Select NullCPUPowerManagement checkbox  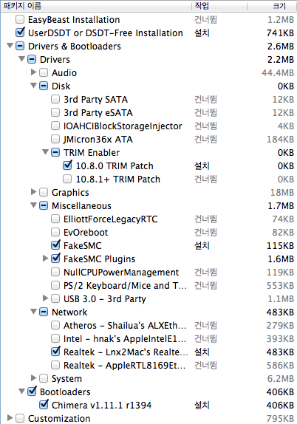(x=55, y=272)
